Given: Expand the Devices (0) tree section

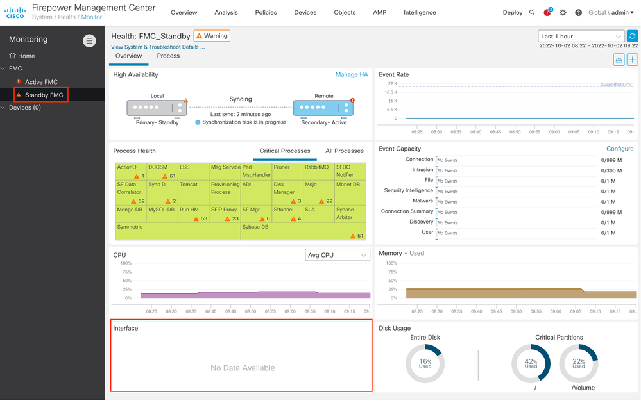Looking at the screenshot, I should tap(3, 108).
